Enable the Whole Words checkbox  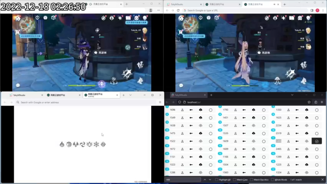point(273,180)
